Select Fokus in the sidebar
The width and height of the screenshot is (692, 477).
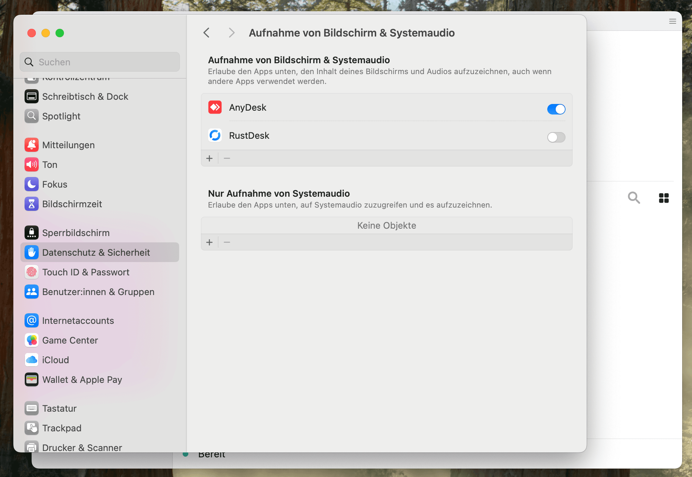100,184
